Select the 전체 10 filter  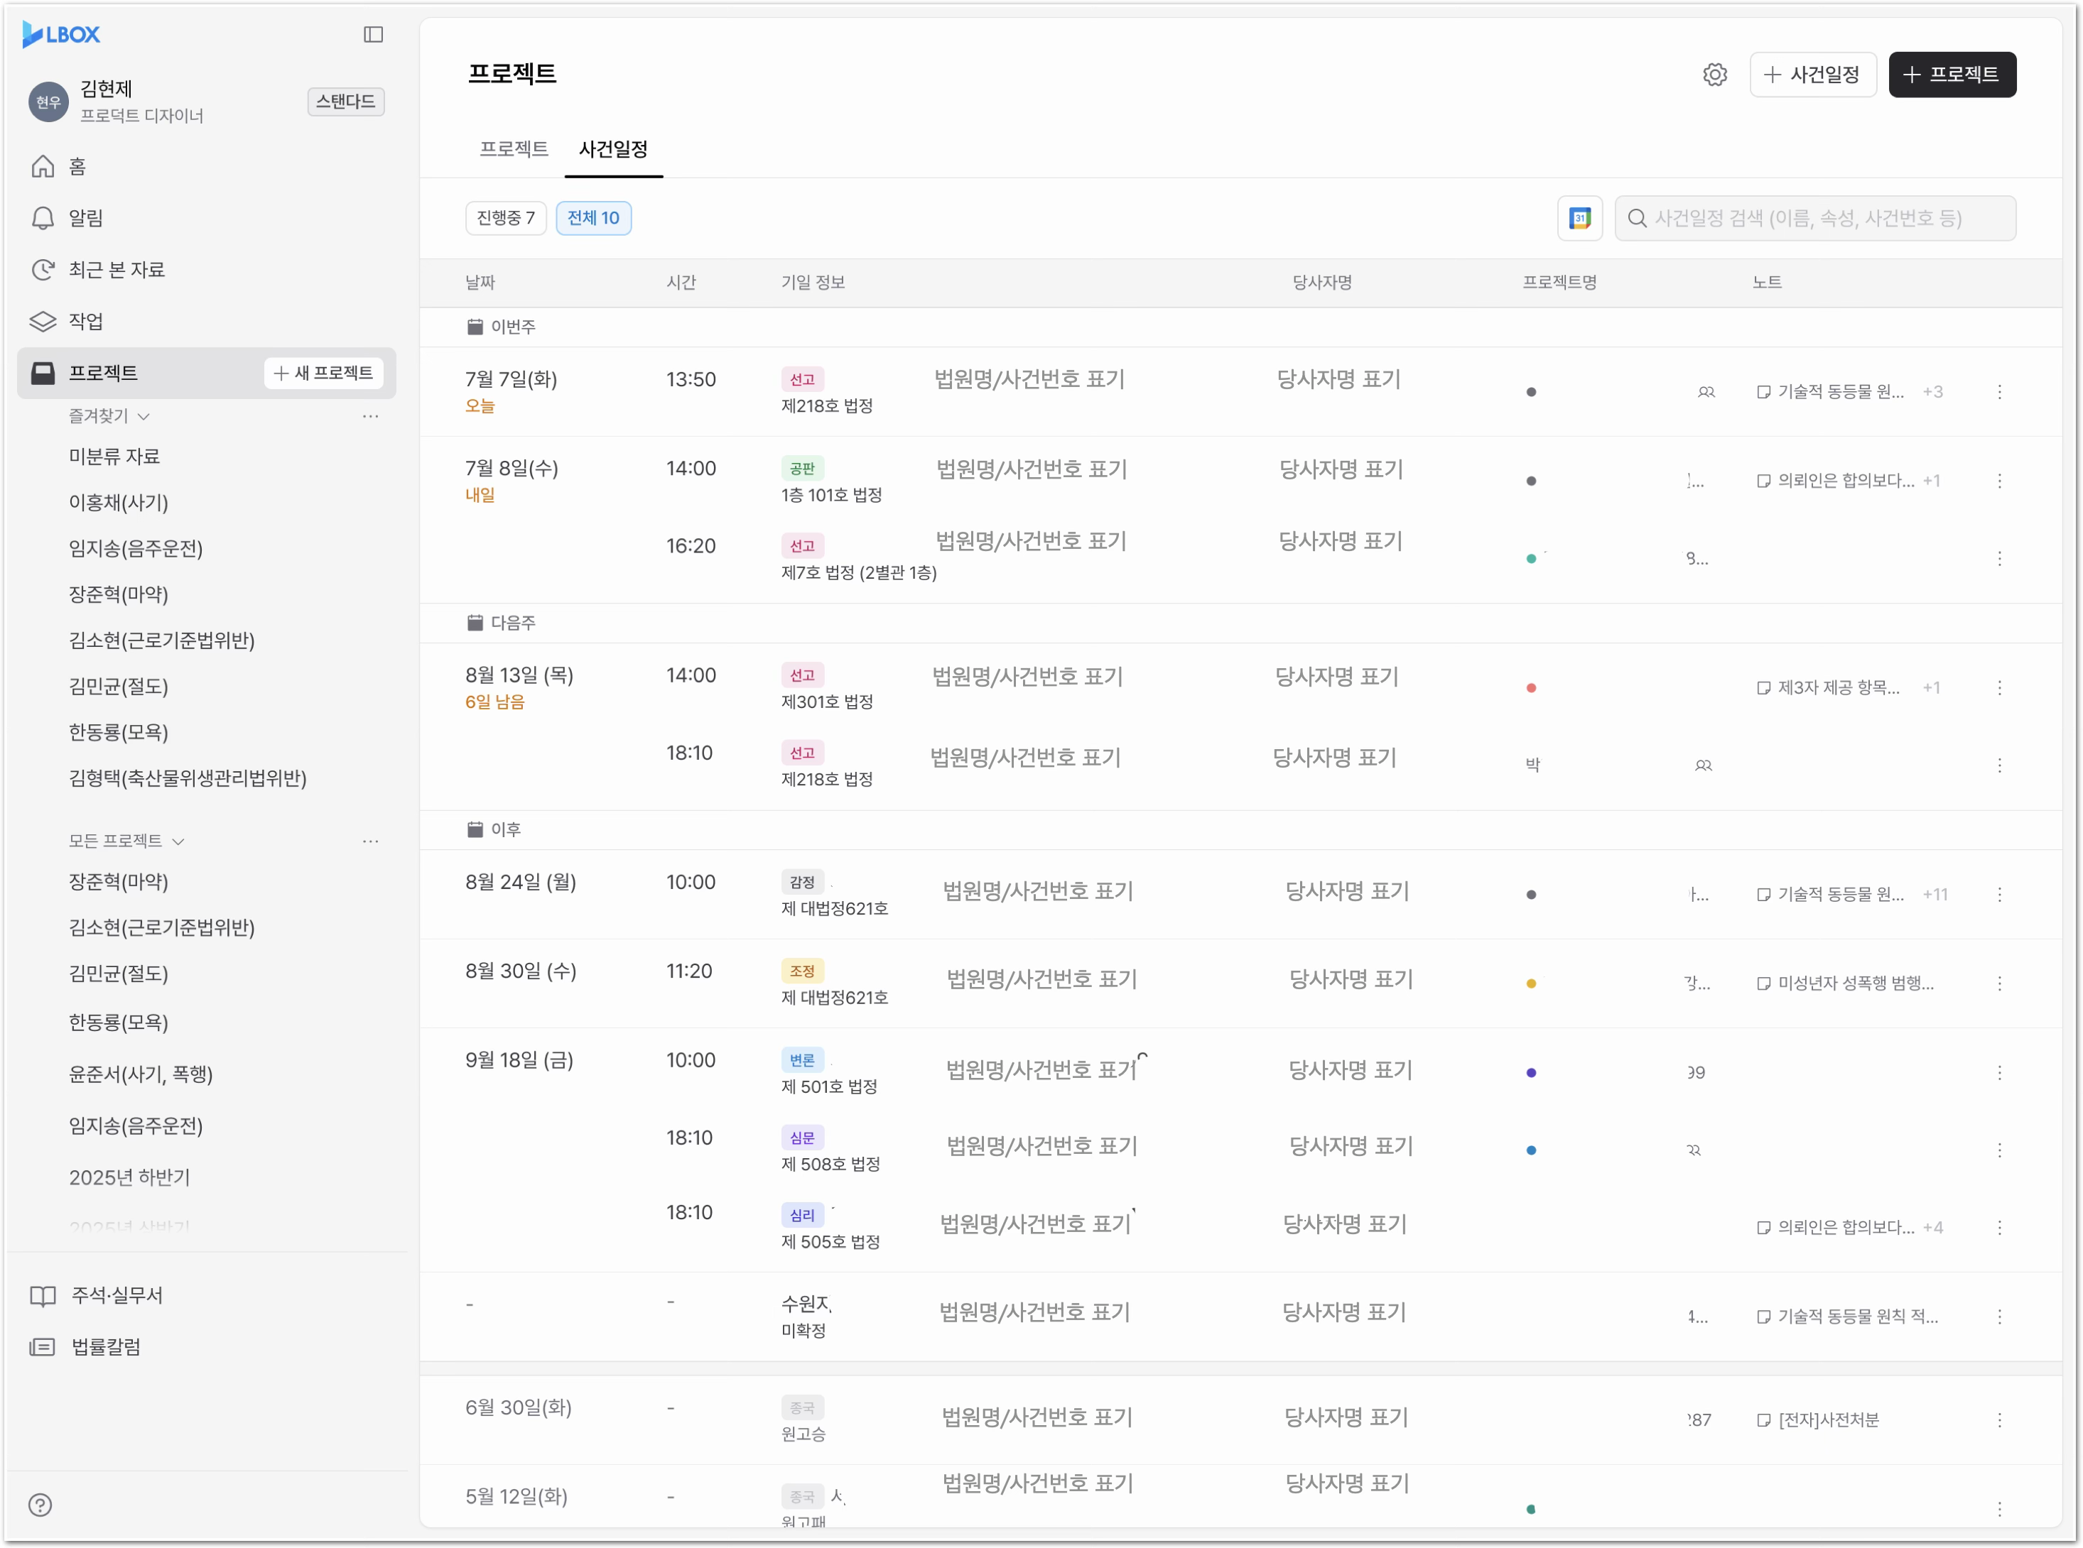pyautogui.click(x=593, y=218)
